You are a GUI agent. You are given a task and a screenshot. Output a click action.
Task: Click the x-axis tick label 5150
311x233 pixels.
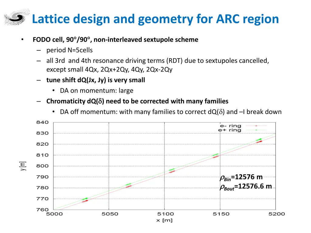tap(221, 214)
